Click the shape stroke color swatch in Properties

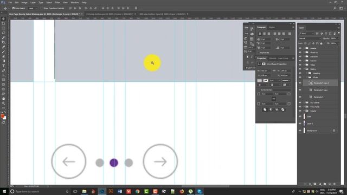tap(266, 81)
